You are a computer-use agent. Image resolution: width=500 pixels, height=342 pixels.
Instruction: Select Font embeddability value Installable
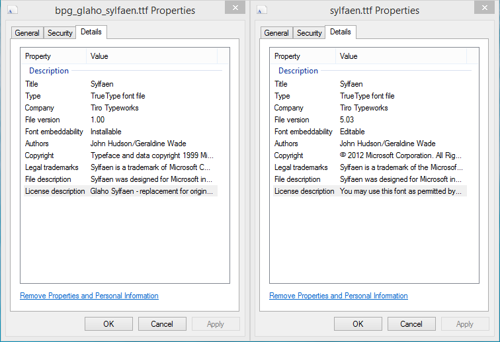(106, 132)
